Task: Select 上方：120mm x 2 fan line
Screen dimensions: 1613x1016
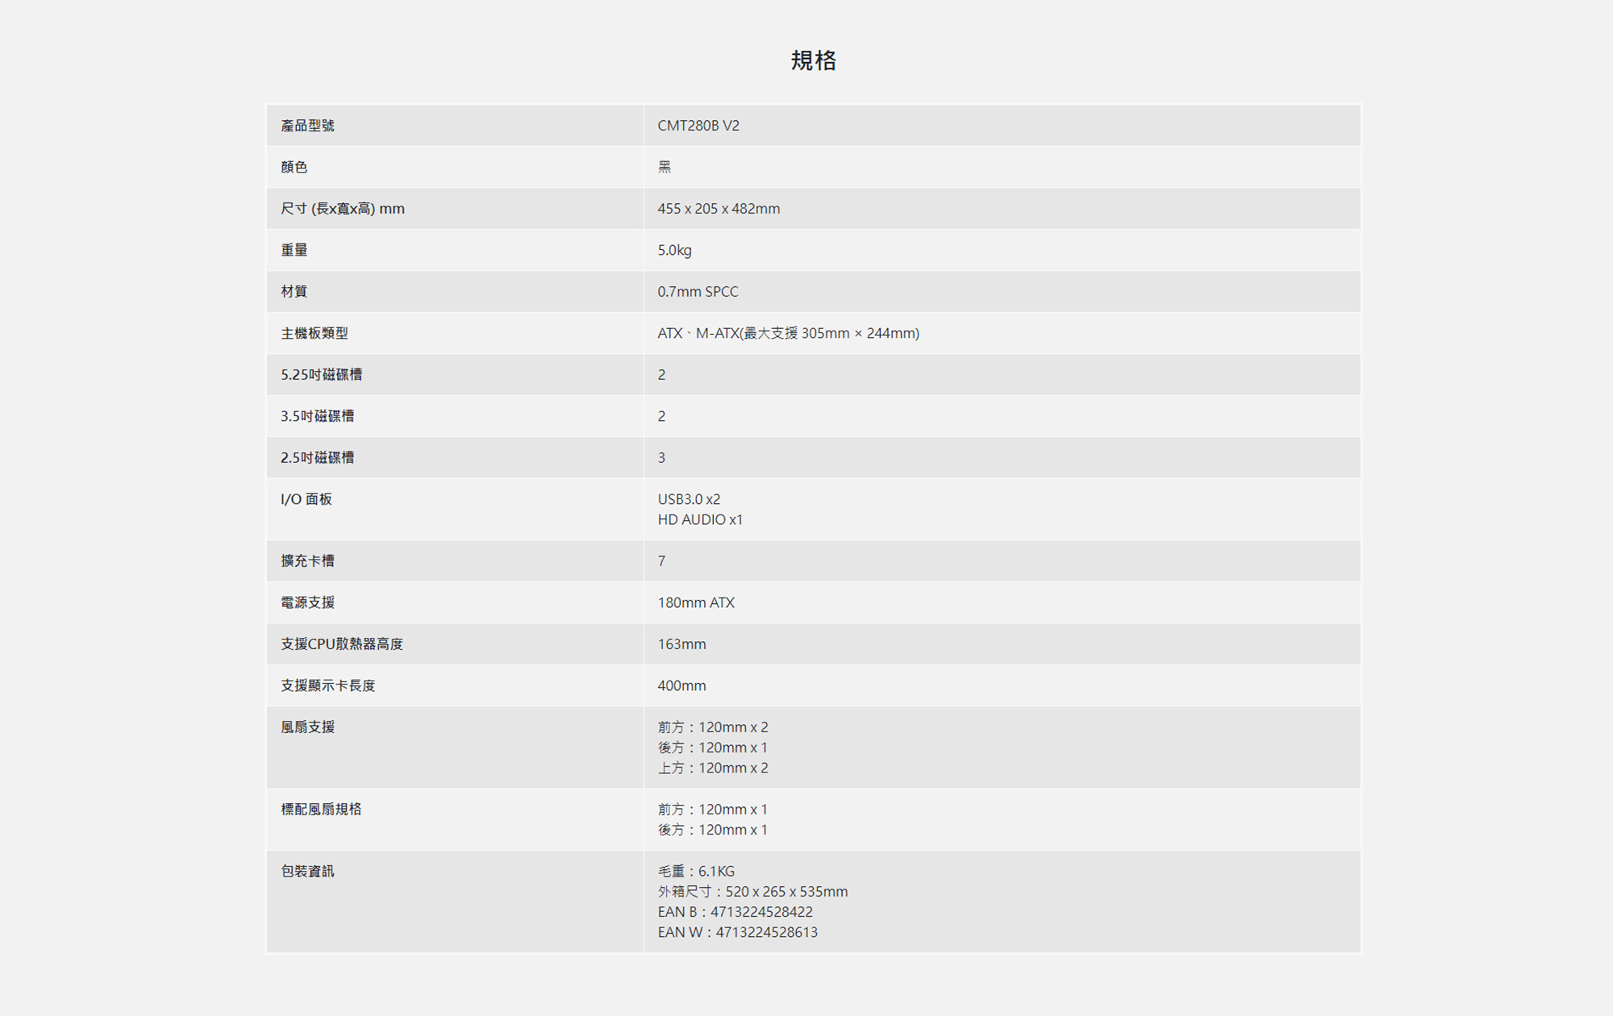Action: 713,768
